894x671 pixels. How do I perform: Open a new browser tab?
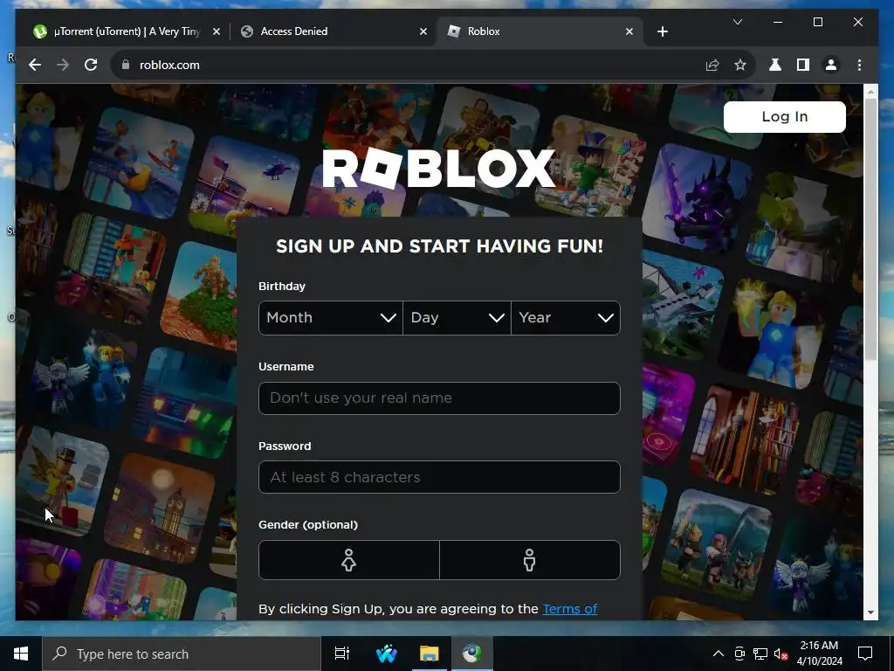(663, 31)
